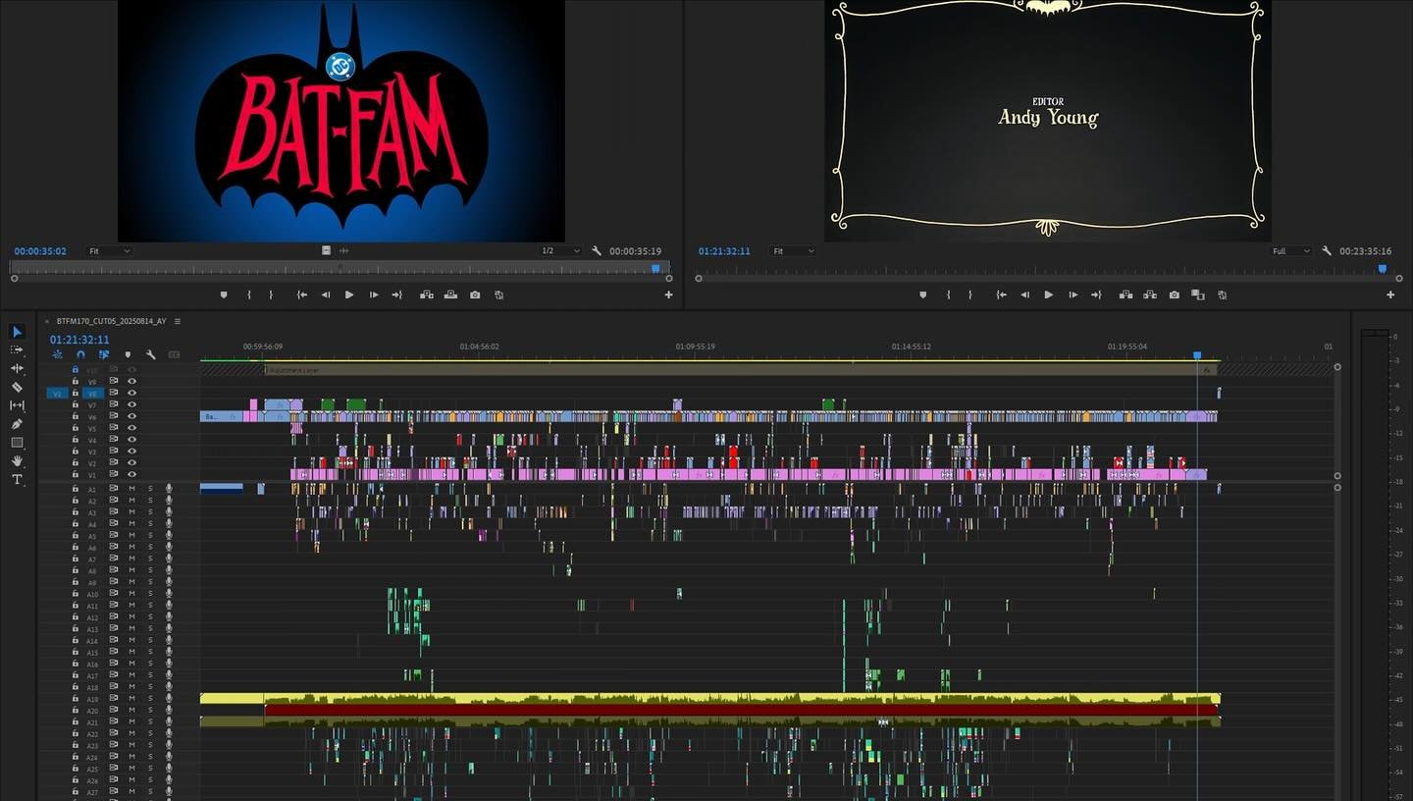
Task: Select BTFM170_CUT05_20250814_AY sequence tab
Action: 111,321
